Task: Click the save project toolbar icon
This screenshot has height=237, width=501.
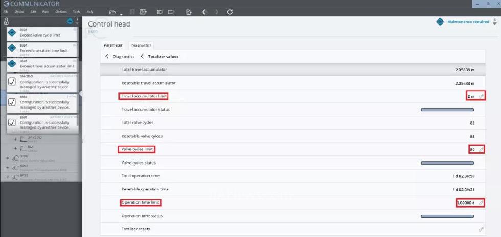Action: (x=144, y=12)
